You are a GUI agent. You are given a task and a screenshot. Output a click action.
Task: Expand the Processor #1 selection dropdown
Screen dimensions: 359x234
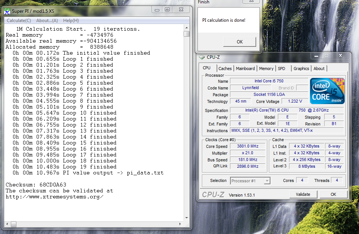(267, 181)
